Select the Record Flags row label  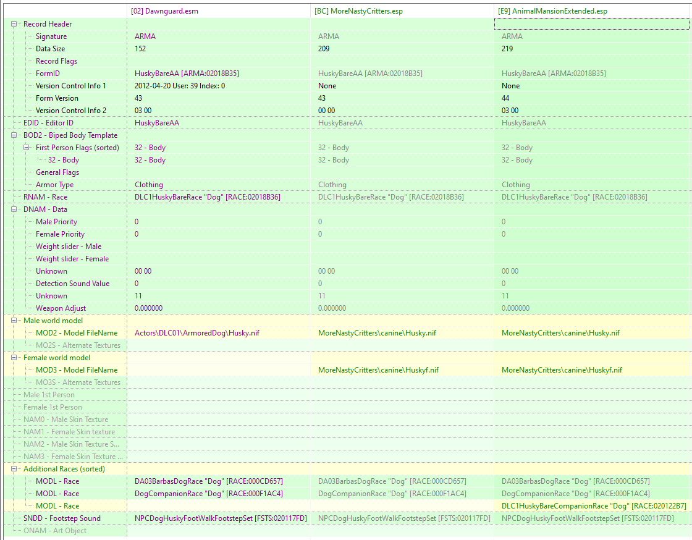56,61
